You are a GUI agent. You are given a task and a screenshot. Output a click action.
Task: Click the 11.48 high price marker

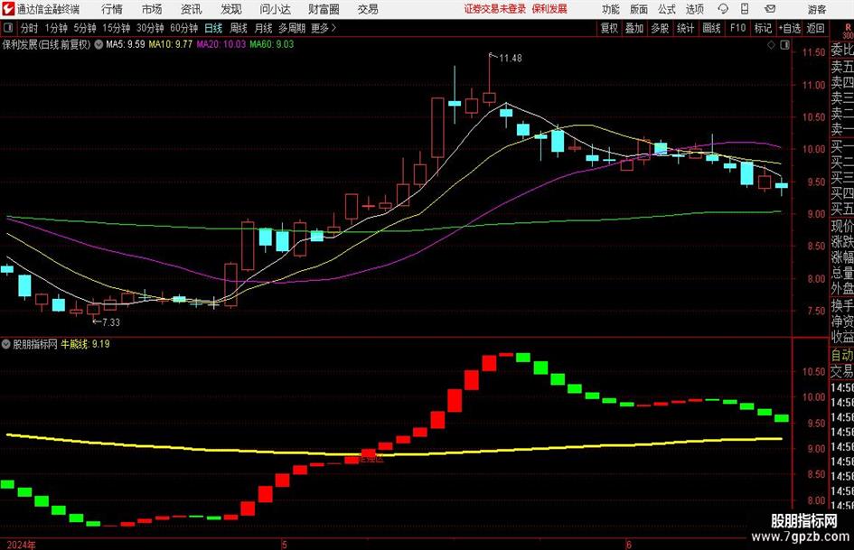pyautogui.click(x=511, y=59)
